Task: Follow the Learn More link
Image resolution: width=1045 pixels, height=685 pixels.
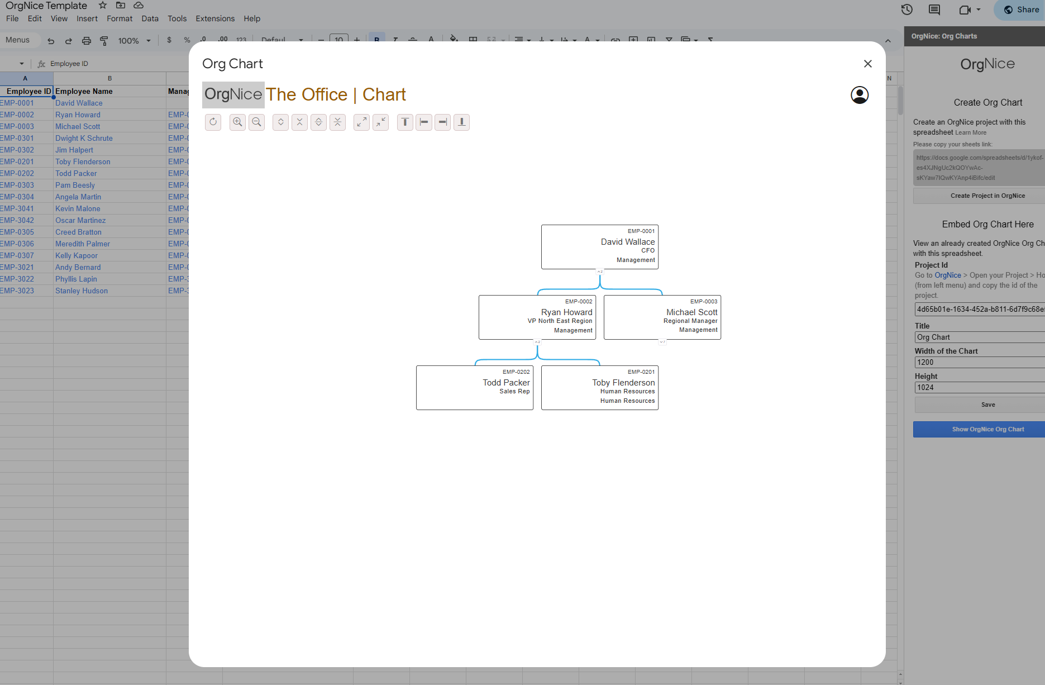Action: point(971,132)
